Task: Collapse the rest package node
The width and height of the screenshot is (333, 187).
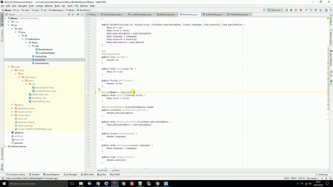Action: click(30, 46)
